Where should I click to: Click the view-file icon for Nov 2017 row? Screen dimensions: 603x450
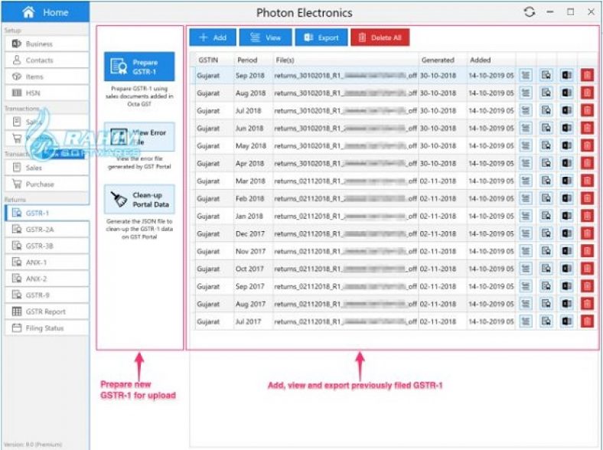[x=546, y=251]
